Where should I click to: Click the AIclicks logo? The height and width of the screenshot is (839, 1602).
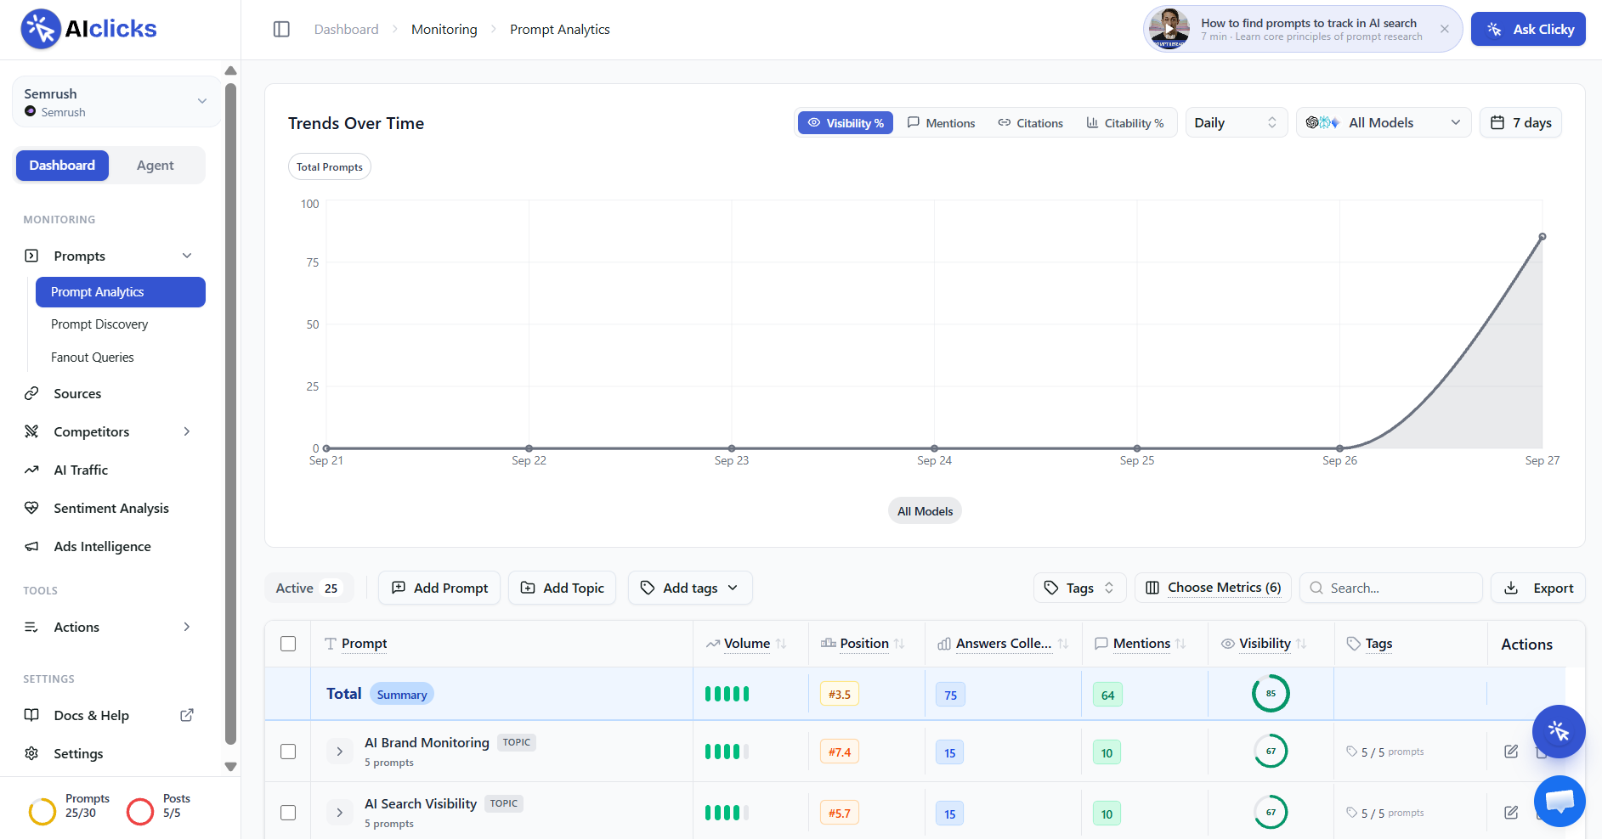(x=88, y=29)
